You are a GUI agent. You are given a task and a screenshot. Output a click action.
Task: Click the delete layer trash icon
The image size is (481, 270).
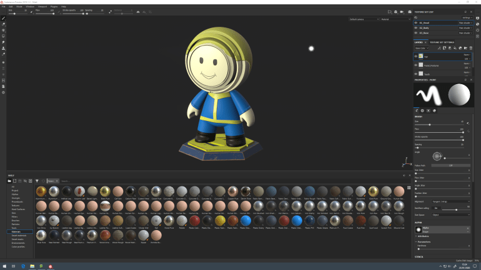(x=471, y=48)
